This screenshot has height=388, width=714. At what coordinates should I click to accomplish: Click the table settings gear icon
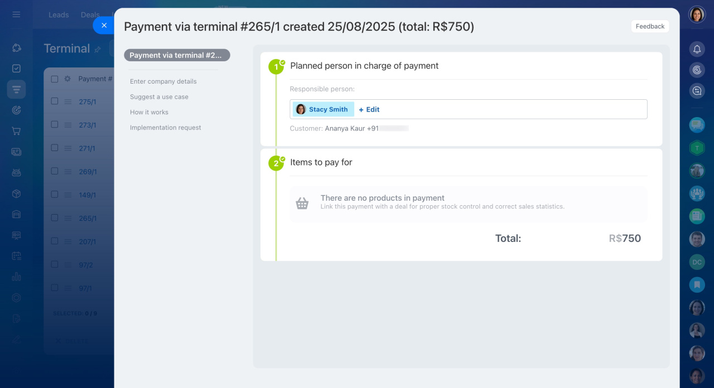click(x=67, y=79)
